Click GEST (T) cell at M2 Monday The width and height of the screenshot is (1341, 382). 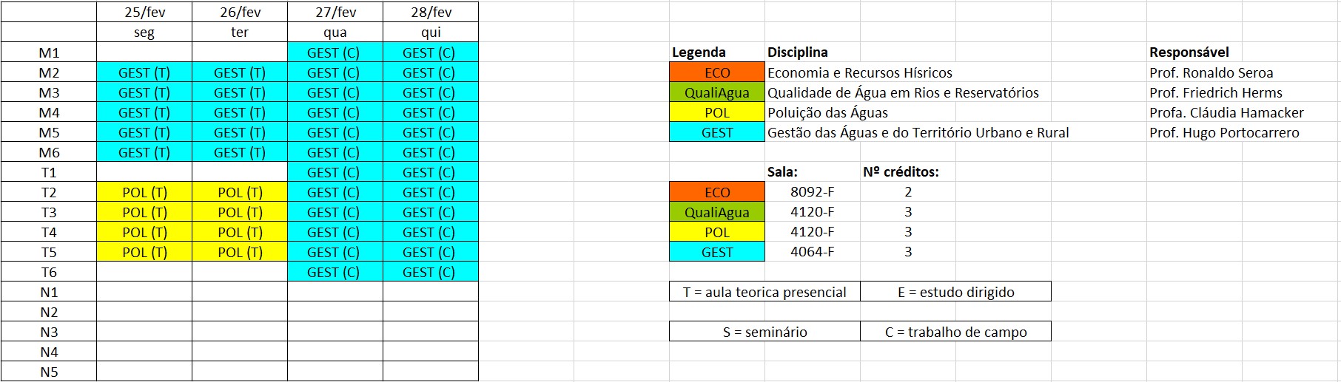[144, 72]
